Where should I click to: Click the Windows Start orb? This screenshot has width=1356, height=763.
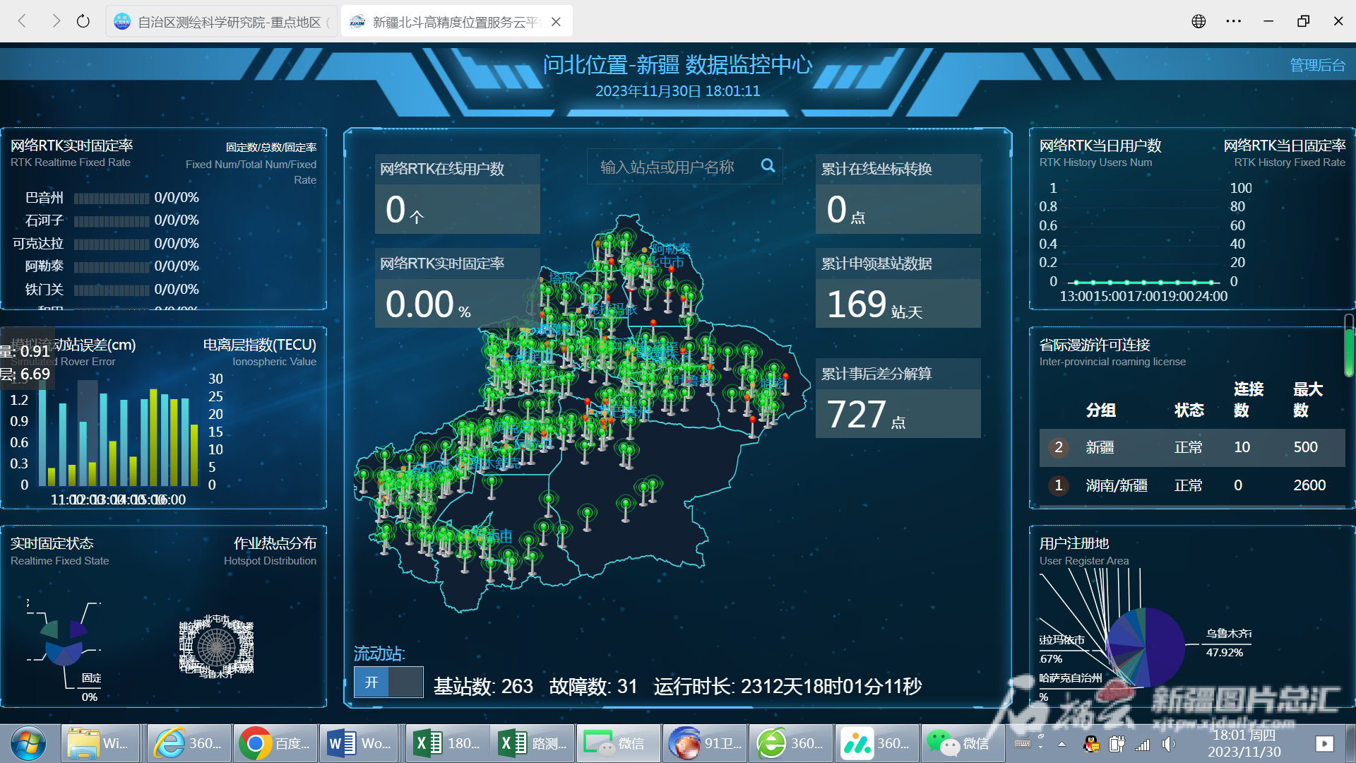coord(28,743)
